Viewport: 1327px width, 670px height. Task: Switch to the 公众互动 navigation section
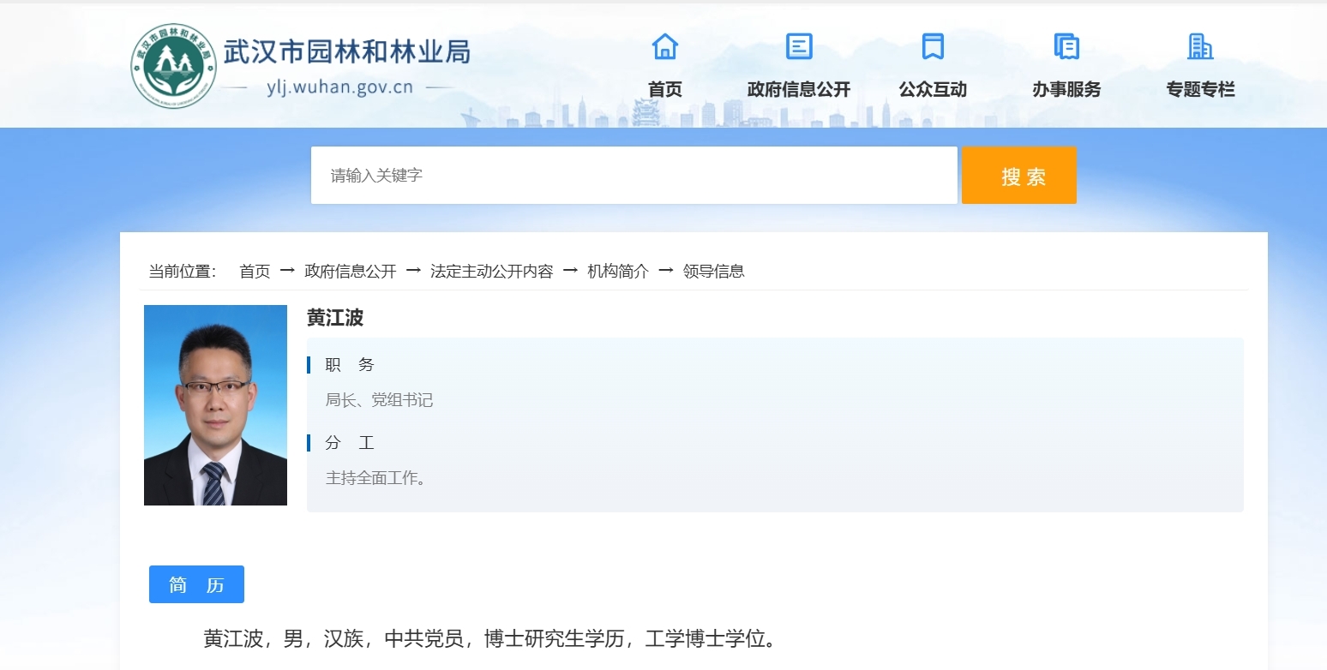[x=931, y=89]
